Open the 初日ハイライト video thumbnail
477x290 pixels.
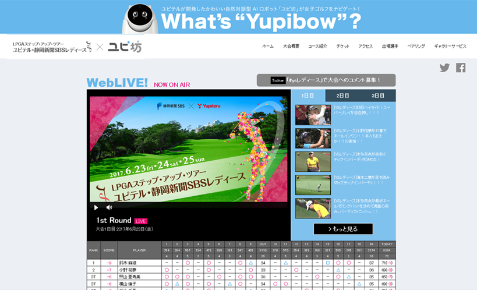313,115
